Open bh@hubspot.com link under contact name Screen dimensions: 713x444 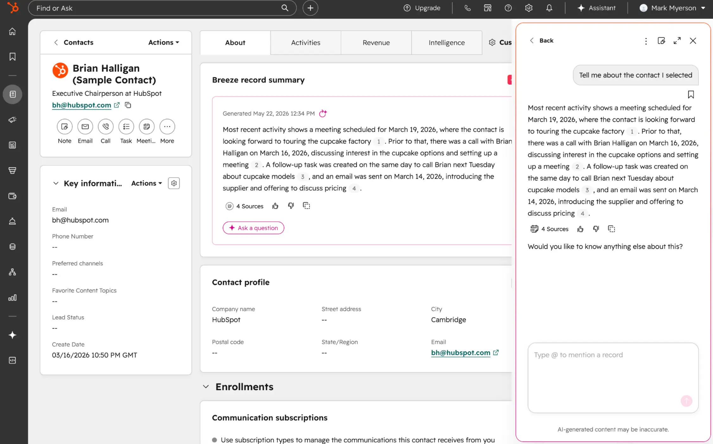coord(82,105)
